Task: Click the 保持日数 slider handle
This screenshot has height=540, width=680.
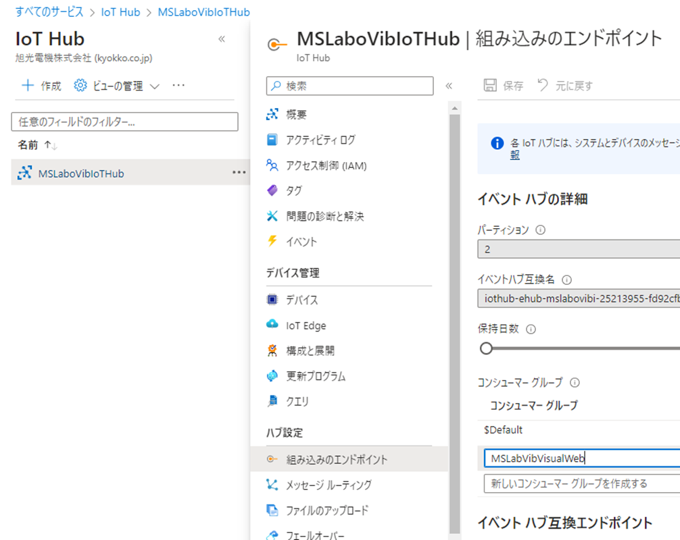Action: pyautogui.click(x=486, y=348)
